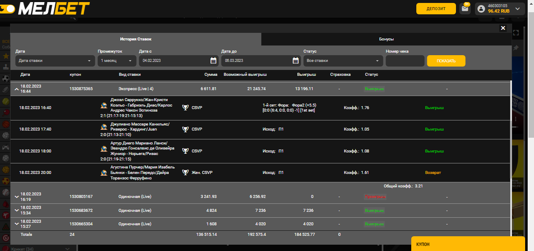Image resolution: width=534 pixels, height=251 pixels.
Task: Click trophy icon next to Жен. CSVP
Action: 185,173
